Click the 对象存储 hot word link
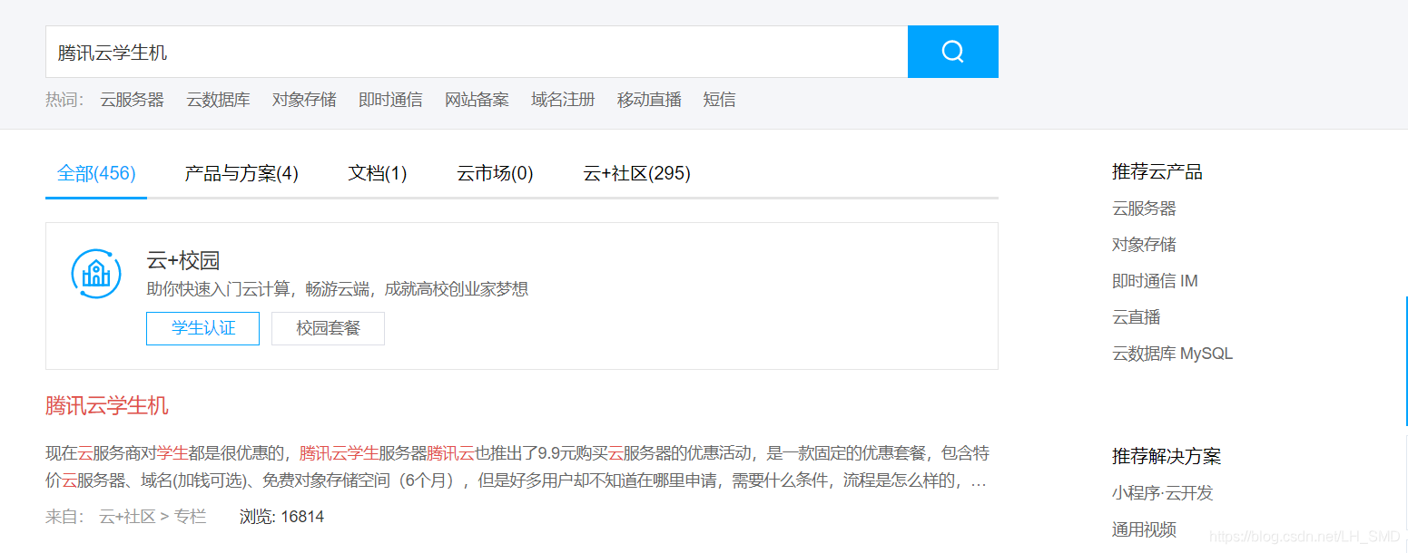1408x553 pixels. tap(303, 99)
